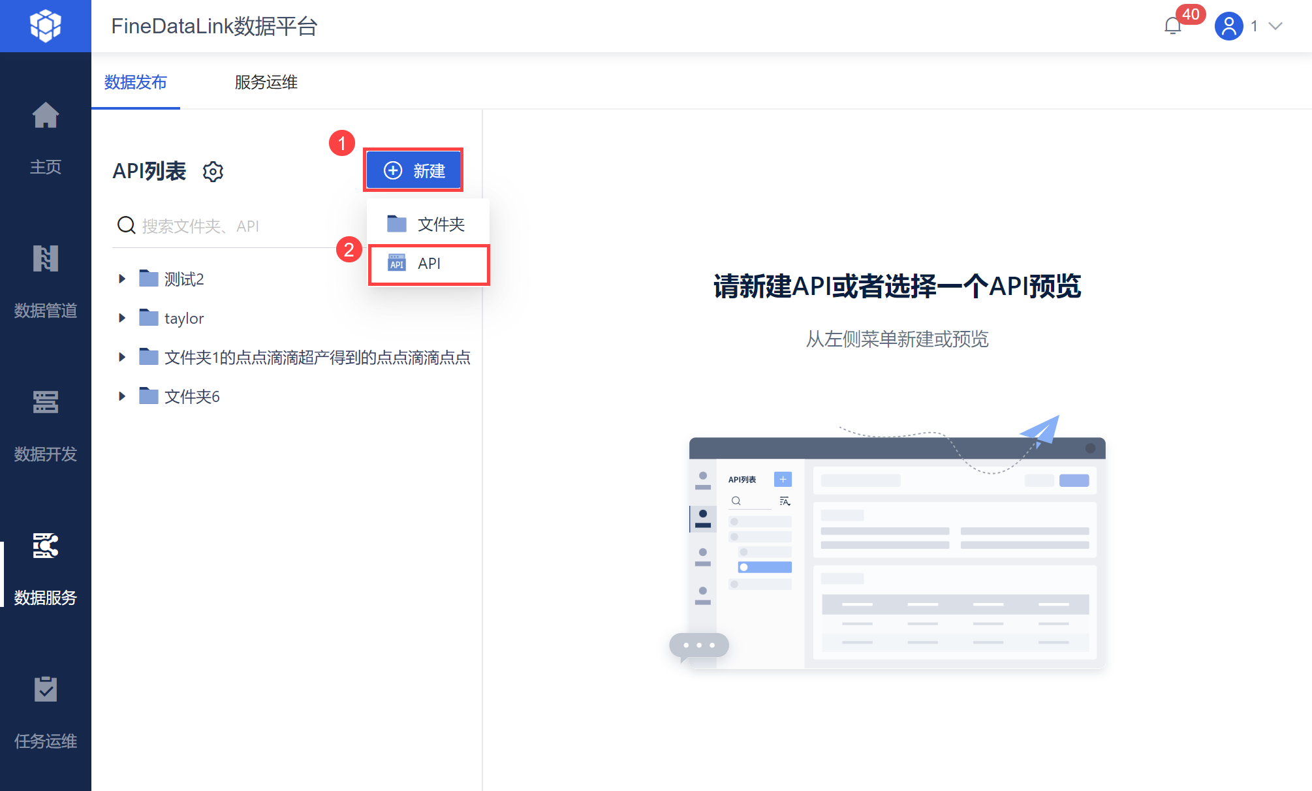Click the notification bell icon

point(1173,26)
